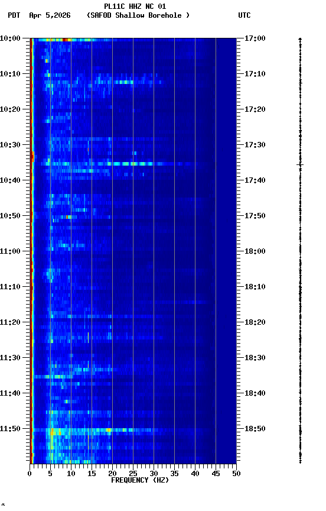Click the 11:50 PDT time label
Image resolution: width=326 pixels, height=511 pixels.
(x=10, y=429)
